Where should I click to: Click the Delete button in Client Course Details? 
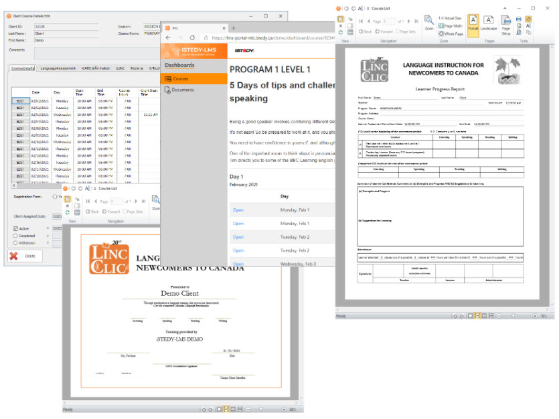pyautogui.click(x=25, y=256)
